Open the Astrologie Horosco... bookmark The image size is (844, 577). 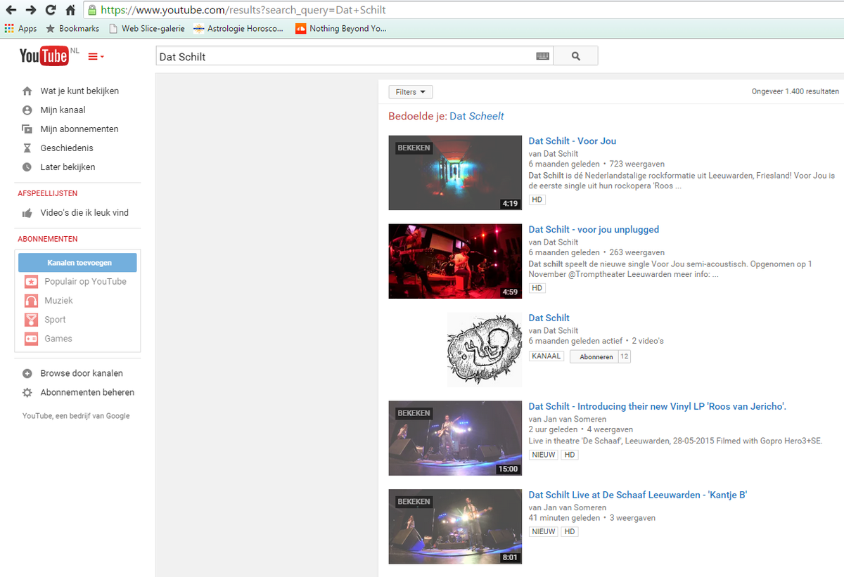[238, 29]
